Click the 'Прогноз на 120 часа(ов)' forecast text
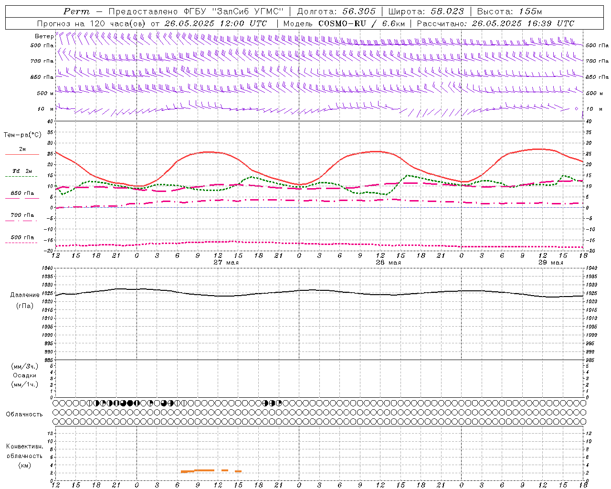The width and height of the screenshot is (611, 489). pos(92,23)
